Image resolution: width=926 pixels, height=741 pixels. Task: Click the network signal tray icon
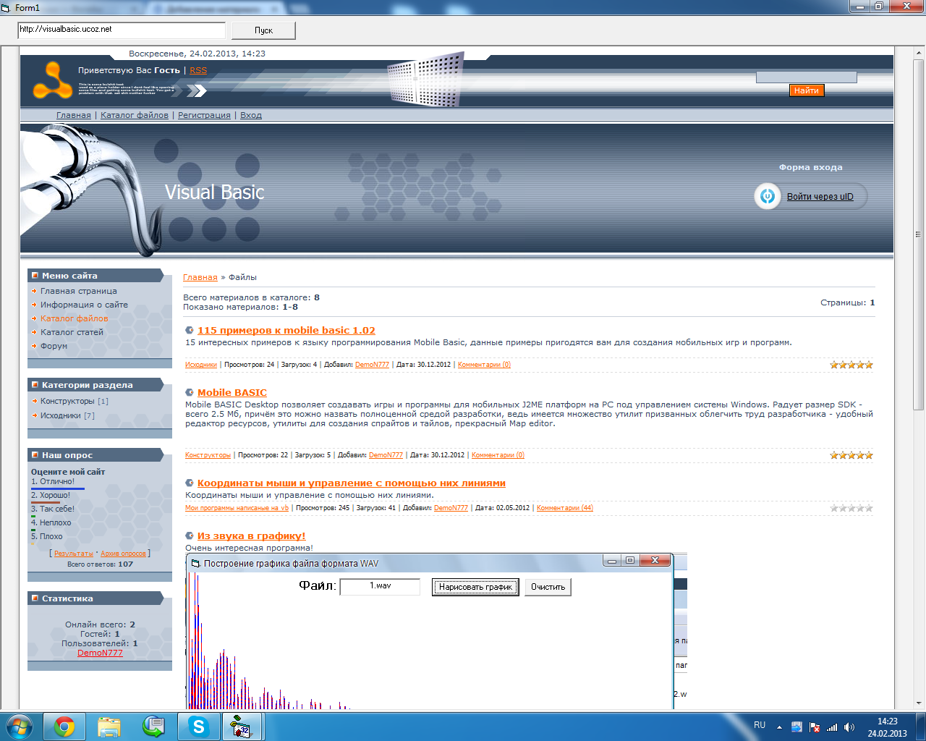(832, 727)
